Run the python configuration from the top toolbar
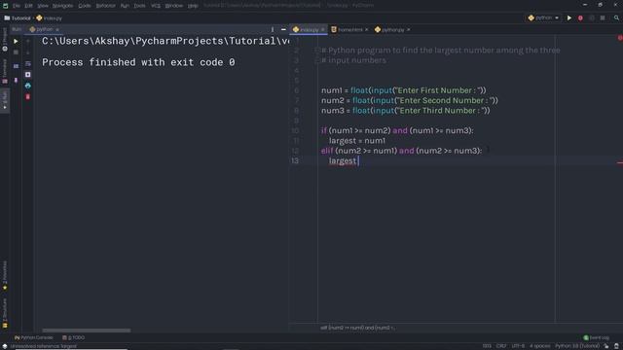 pos(568,17)
